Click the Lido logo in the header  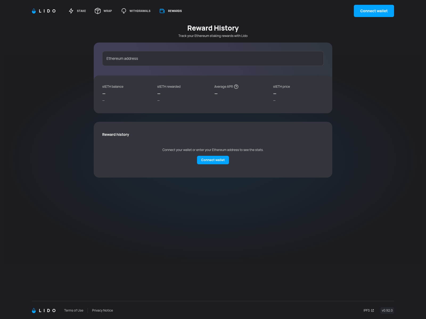point(44,11)
